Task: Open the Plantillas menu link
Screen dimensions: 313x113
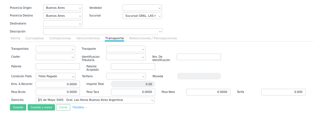Action: [x=80, y=108]
